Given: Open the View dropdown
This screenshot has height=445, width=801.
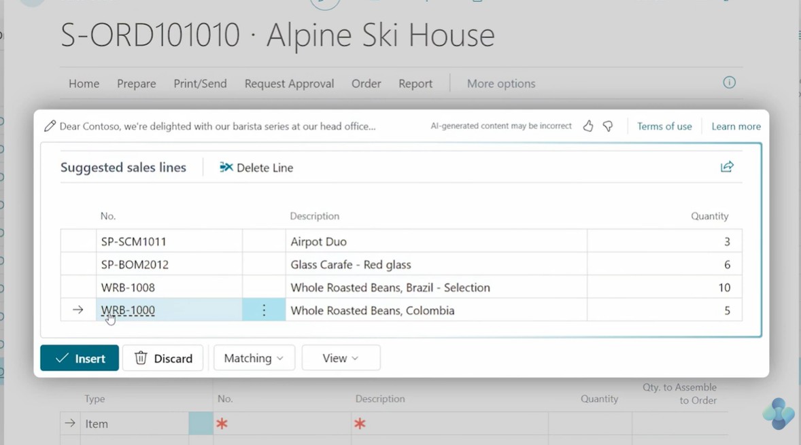Looking at the screenshot, I should [x=341, y=357].
